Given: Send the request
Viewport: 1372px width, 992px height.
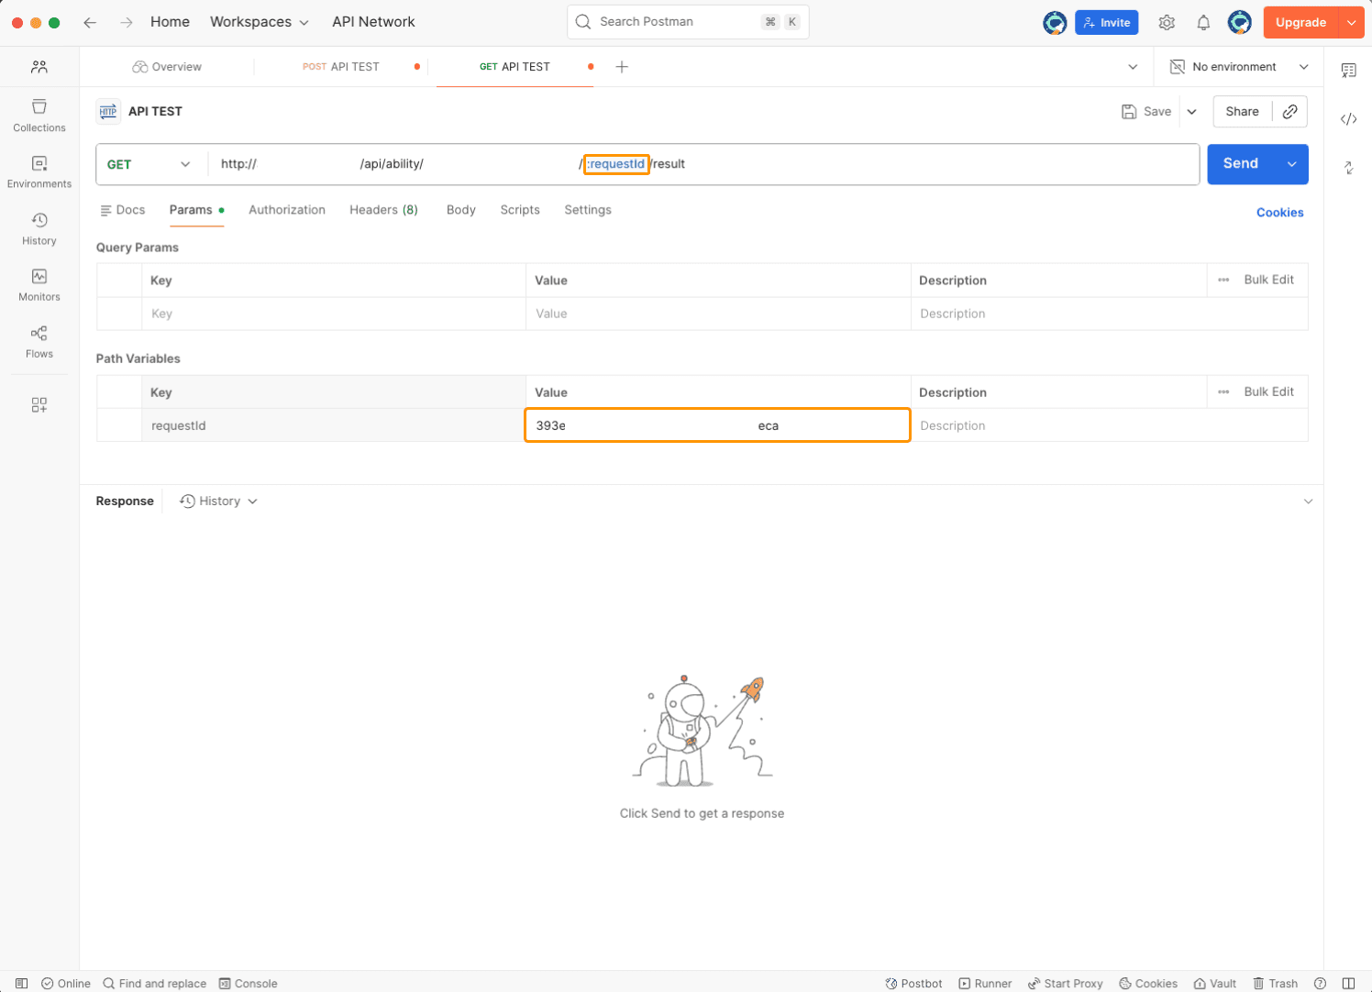Looking at the screenshot, I should (1241, 164).
